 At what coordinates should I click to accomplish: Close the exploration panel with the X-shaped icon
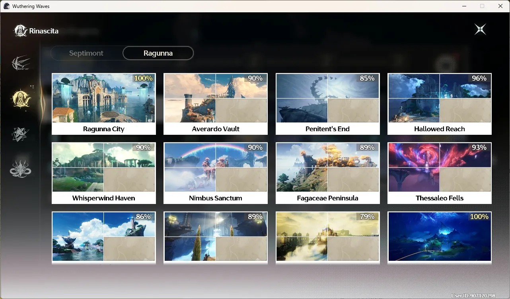pos(480,29)
